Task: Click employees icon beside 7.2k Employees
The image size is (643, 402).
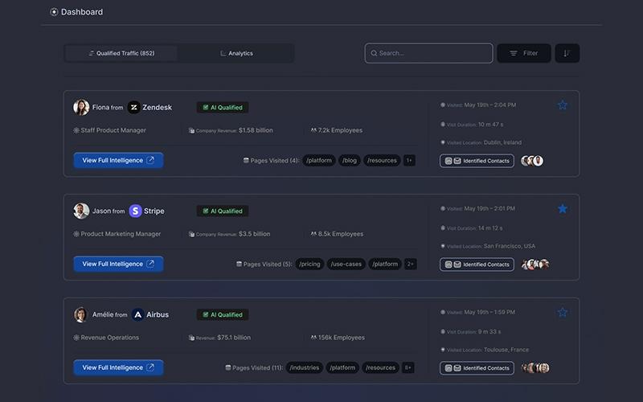Action: point(313,130)
